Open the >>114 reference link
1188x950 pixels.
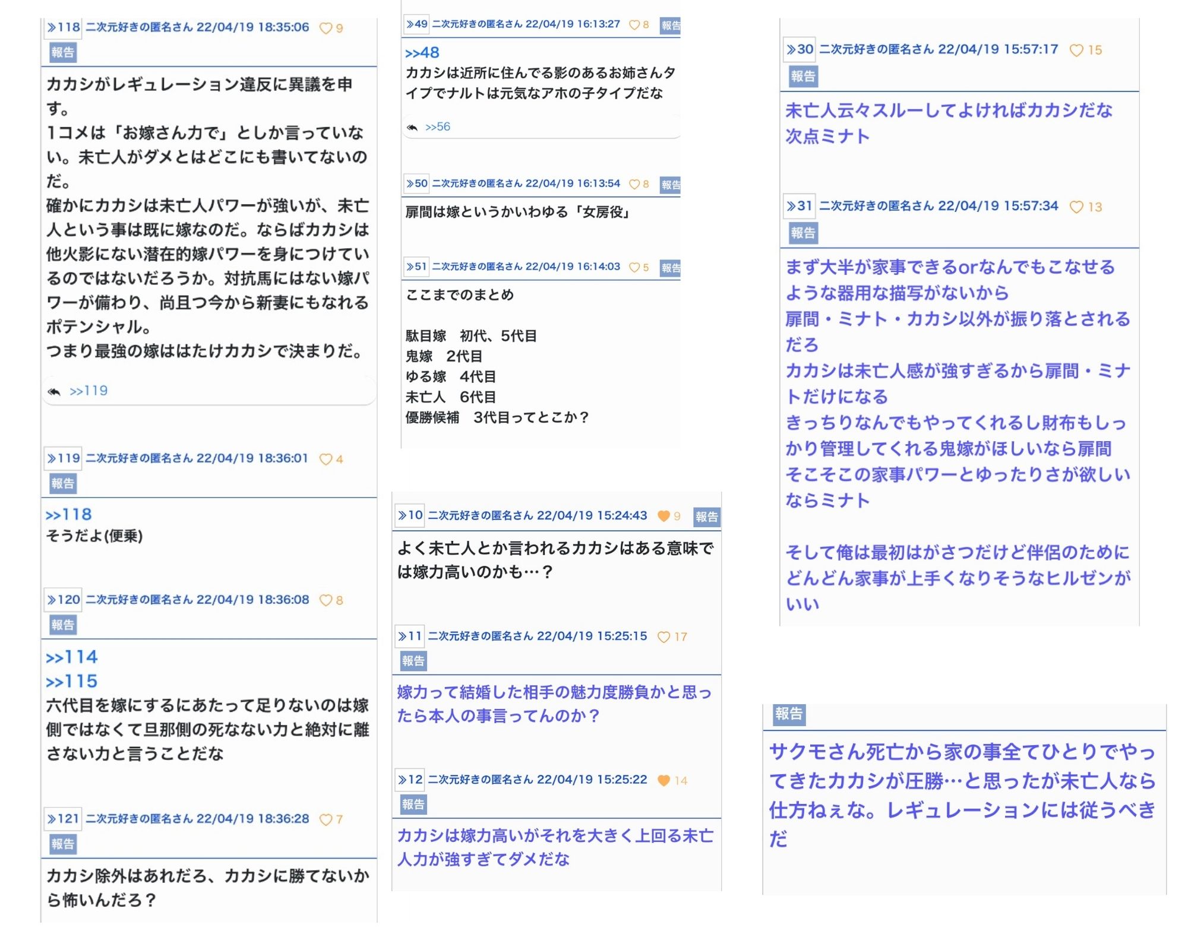click(72, 657)
